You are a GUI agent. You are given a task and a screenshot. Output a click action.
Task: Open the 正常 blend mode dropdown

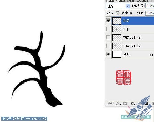click(x=118, y=6)
